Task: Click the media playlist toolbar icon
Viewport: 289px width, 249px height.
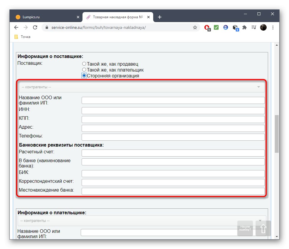Action: click(254, 27)
